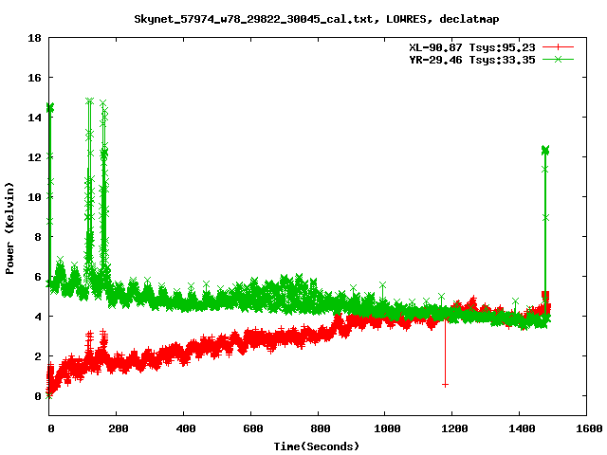Click x-axis tick label '1000'
Screen dimensions: 607x455
[x=387, y=428]
